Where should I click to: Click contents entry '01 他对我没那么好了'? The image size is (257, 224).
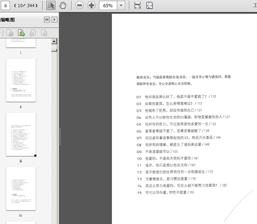tap(176, 97)
